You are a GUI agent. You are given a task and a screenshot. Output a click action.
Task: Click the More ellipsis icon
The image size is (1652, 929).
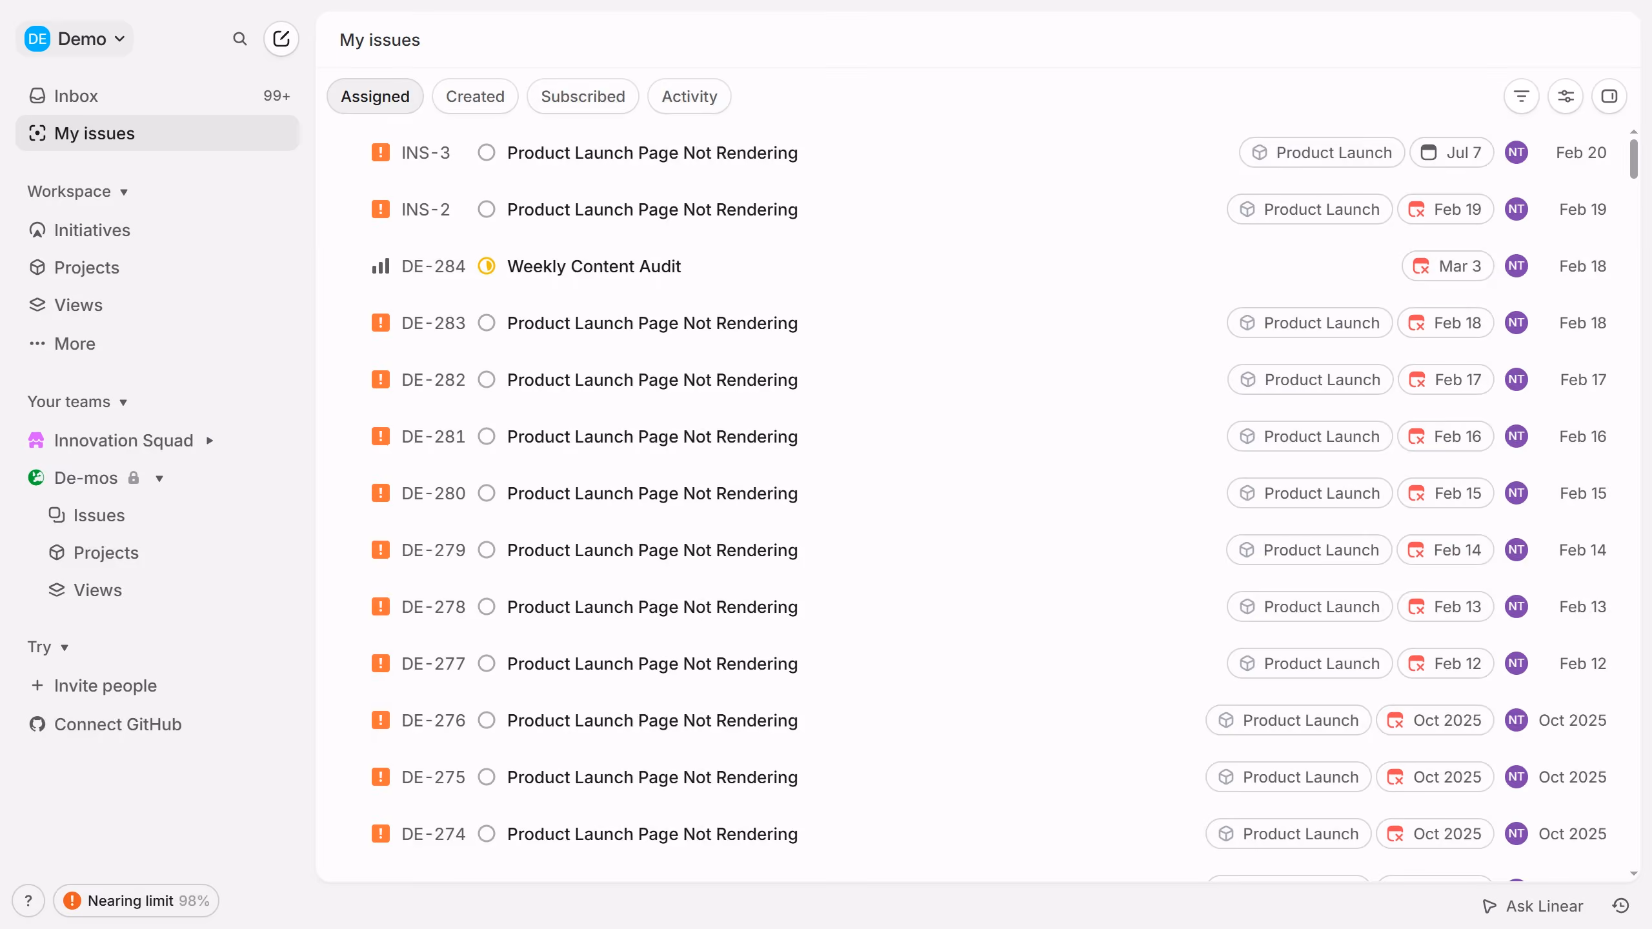click(x=37, y=344)
